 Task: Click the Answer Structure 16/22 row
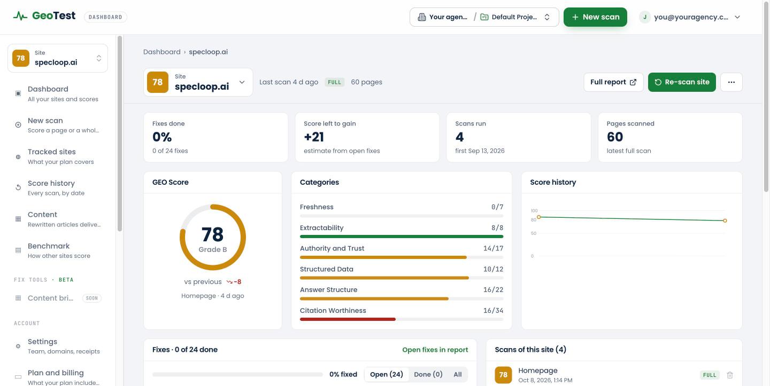[402, 294]
